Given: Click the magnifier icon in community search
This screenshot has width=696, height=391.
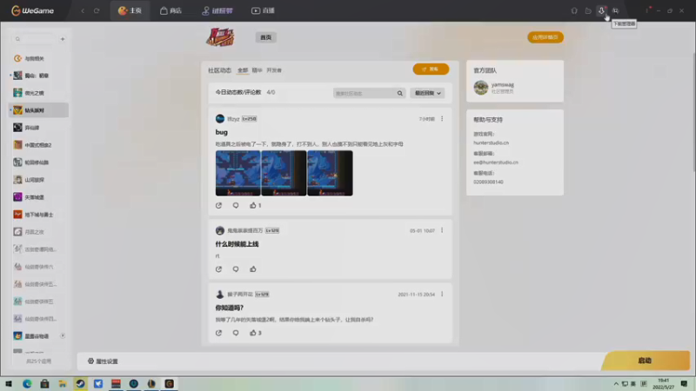Looking at the screenshot, I should [400, 93].
